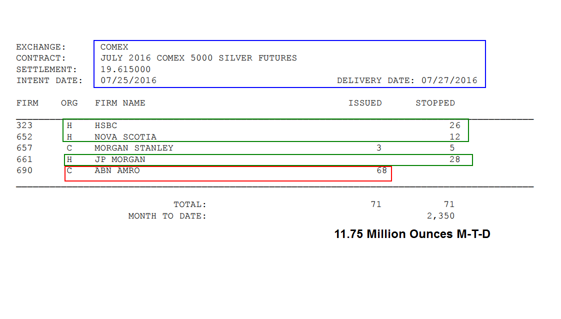Select firm number 652
The height and width of the screenshot is (319, 561).
coord(24,137)
